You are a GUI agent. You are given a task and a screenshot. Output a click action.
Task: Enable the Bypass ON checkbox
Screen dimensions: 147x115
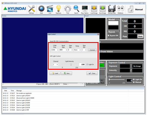tap(108, 36)
